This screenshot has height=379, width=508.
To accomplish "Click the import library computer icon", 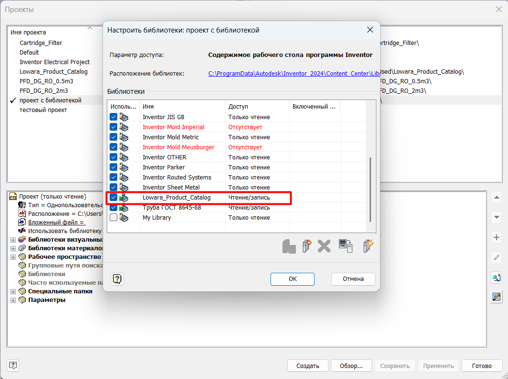I will point(345,246).
